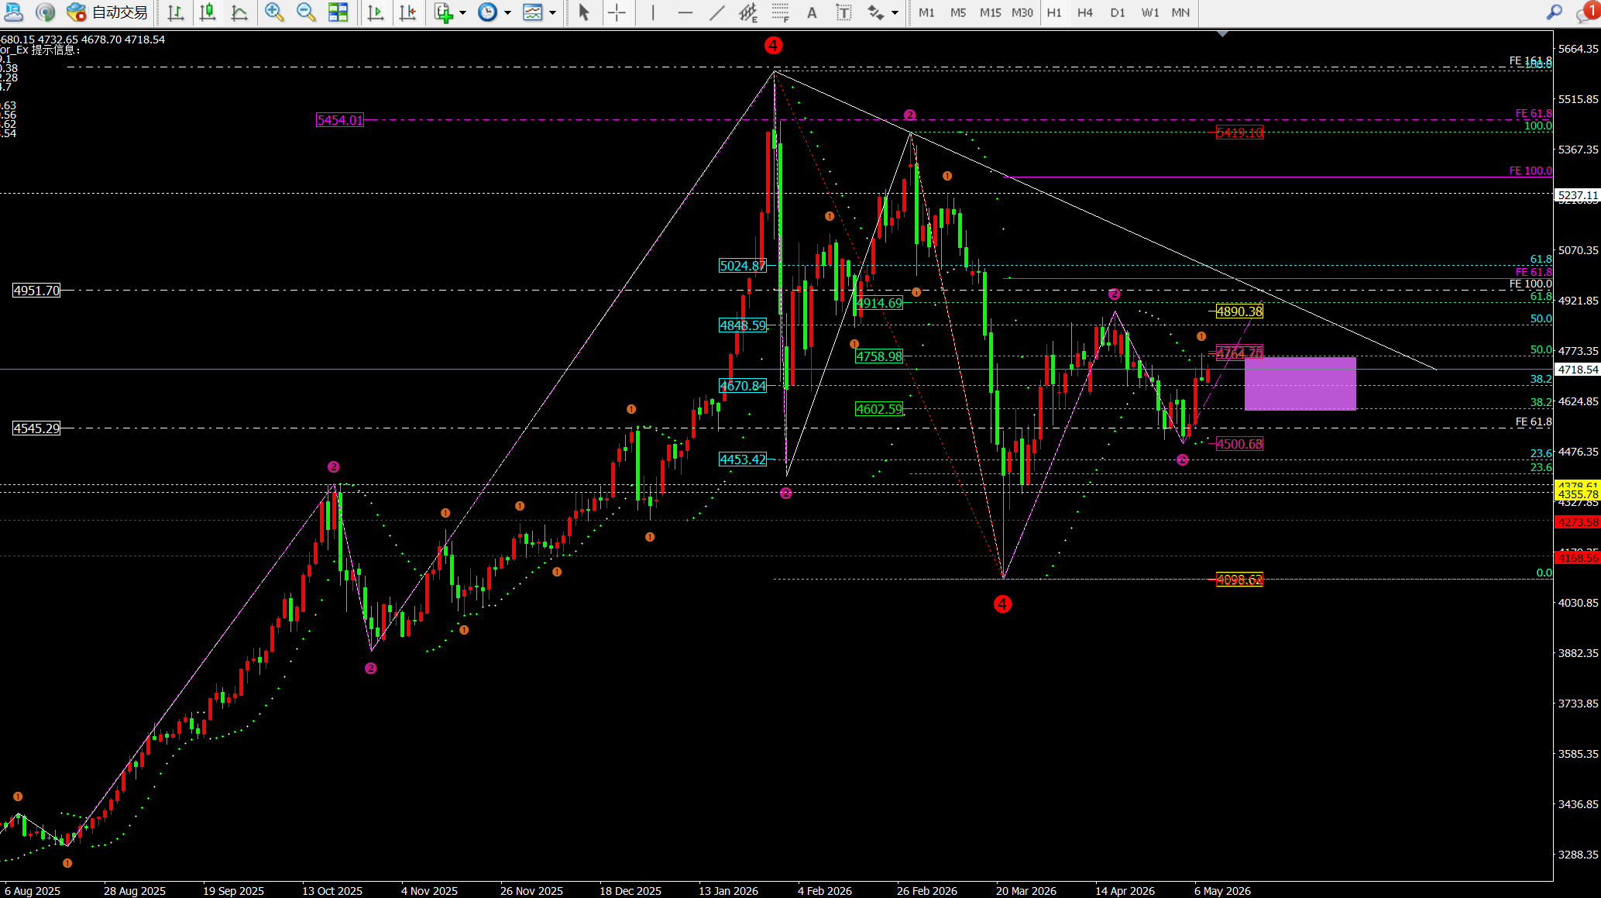
Task: Switch to the M15 timeframe
Action: [x=990, y=12]
